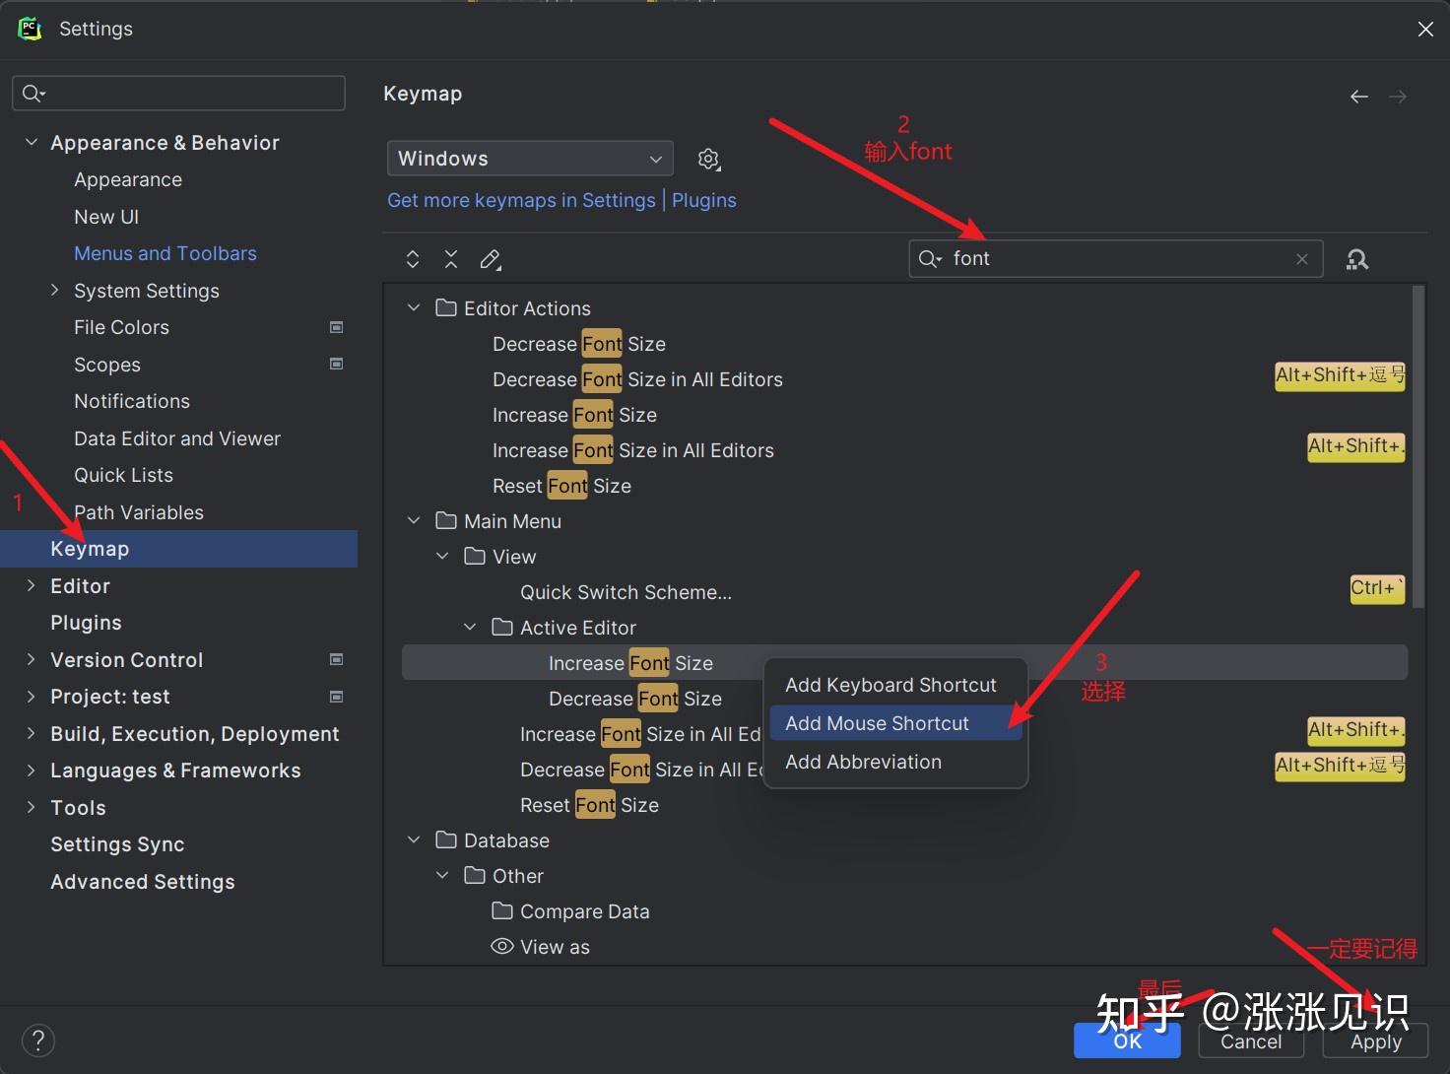
Task: Select Path Variables in sidebar
Action: 139,512
